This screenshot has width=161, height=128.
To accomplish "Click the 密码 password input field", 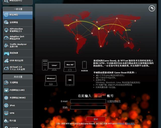I will [88, 107].
